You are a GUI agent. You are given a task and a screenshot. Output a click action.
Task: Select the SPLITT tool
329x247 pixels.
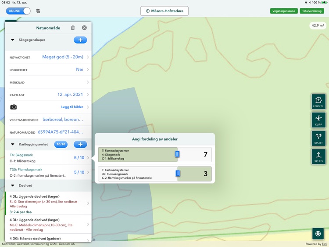318,138
